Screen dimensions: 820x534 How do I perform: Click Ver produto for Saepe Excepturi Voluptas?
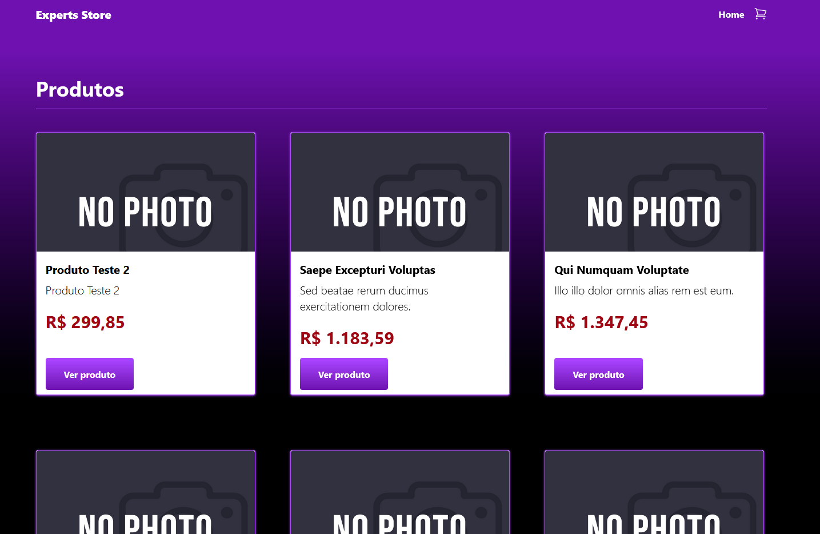pos(344,374)
